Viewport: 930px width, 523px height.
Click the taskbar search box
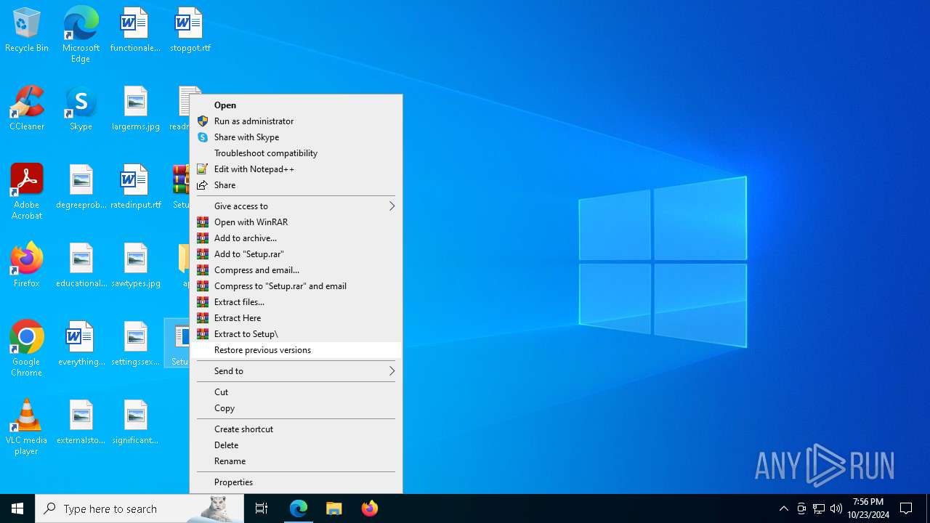click(139, 508)
